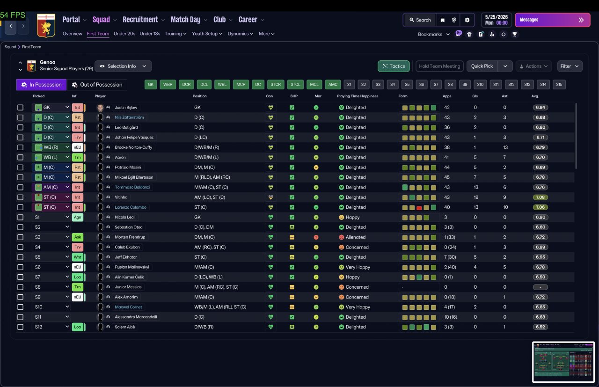Click Morten Frendrup's red morale icon
The width and height of the screenshot is (599, 387).
point(316,237)
